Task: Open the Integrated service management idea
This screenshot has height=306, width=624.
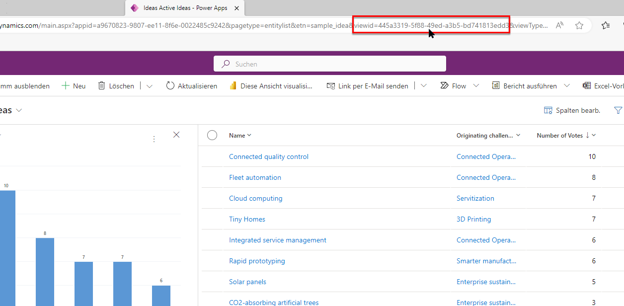Action: click(x=278, y=240)
